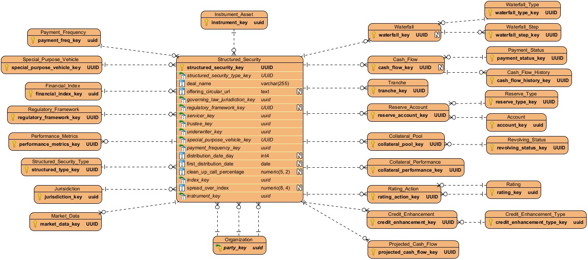Click the nullable N marker in Waterfall entity
Viewport: 588px width, 260px height.
coord(438,35)
